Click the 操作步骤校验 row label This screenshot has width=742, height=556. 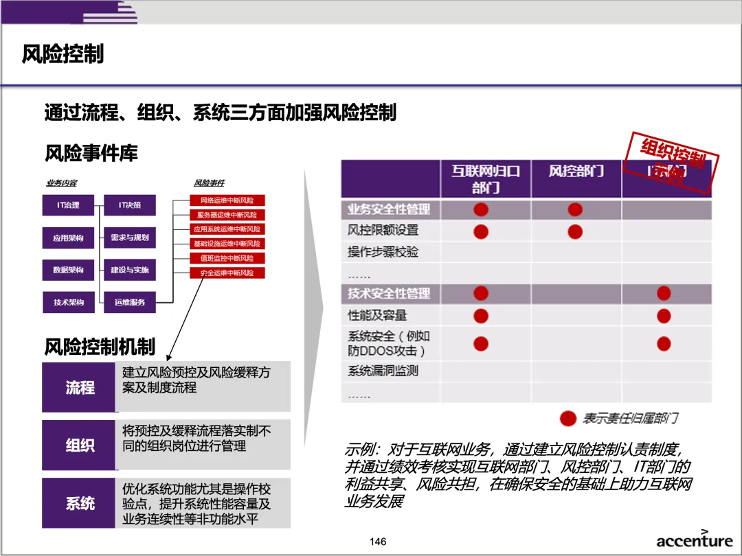tap(383, 252)
